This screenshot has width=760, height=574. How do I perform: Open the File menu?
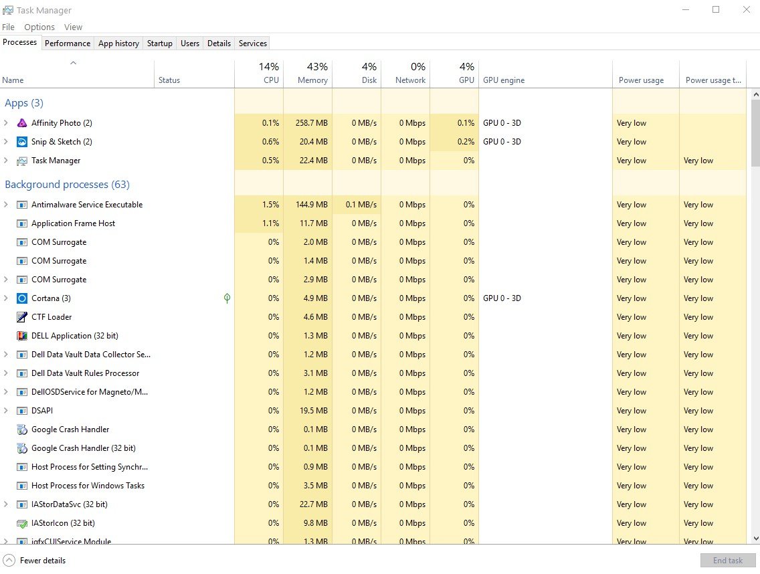coord(8,27)
